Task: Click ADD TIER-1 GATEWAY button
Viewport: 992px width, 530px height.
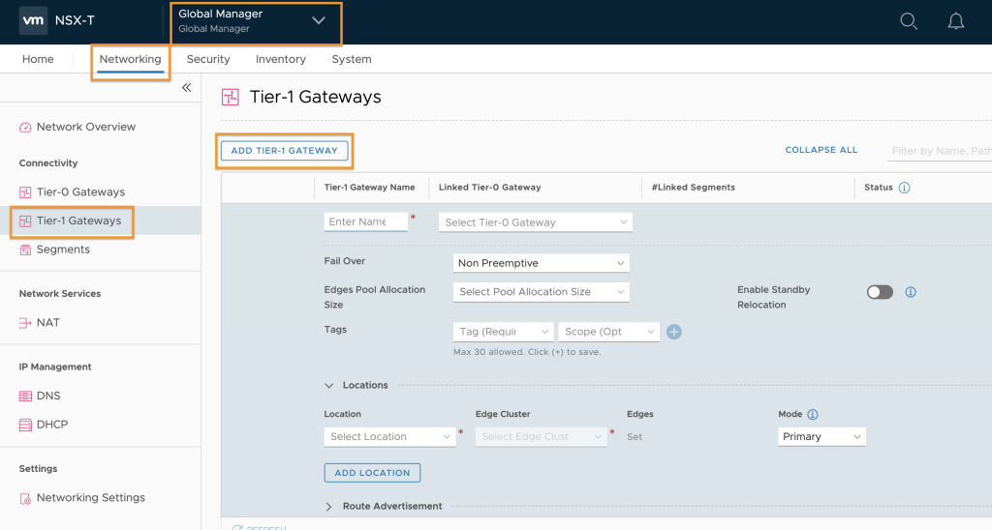Action: 284,150
